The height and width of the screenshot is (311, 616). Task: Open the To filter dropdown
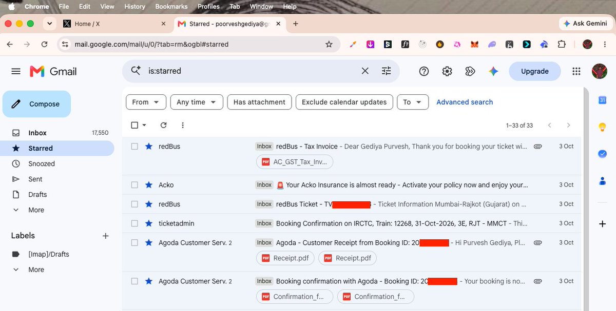pos(413,102)
